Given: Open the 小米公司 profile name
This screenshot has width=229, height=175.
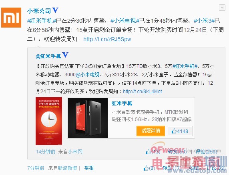Looking at the screenshot, I should (x=39, y=11).
